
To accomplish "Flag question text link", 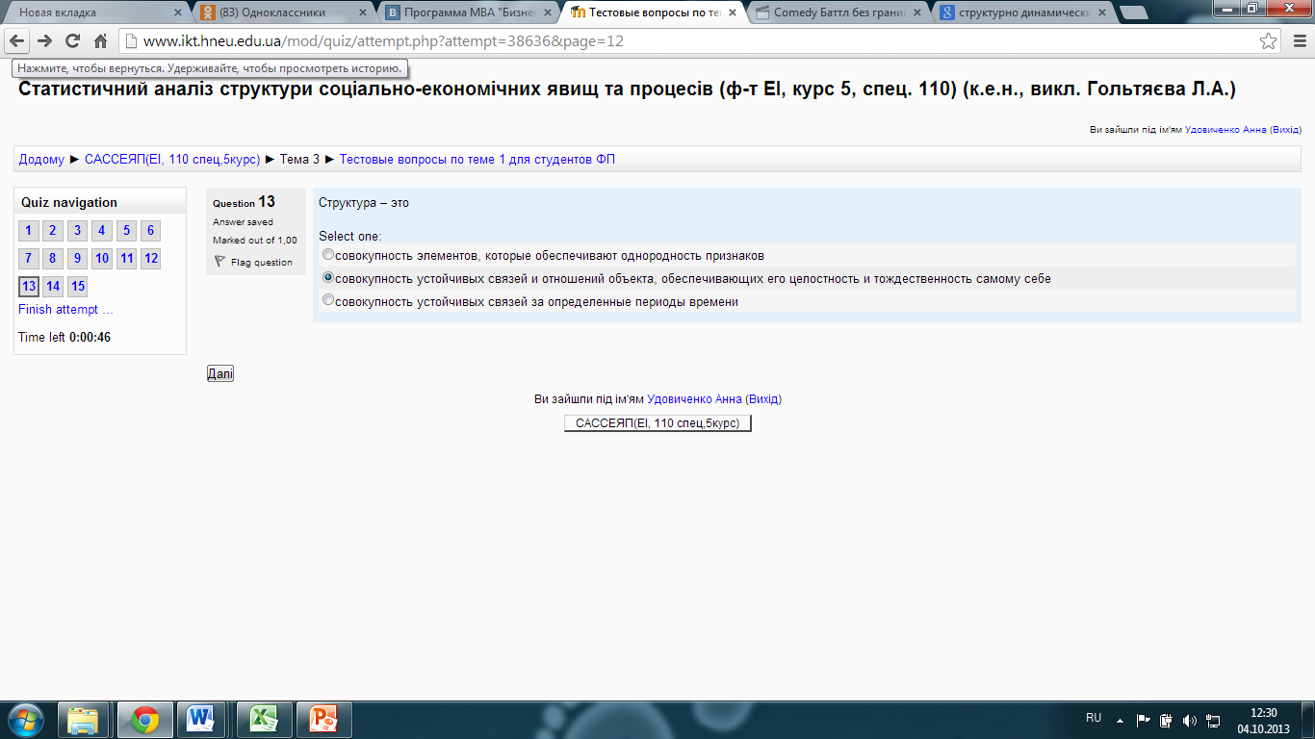I will 261,263.
